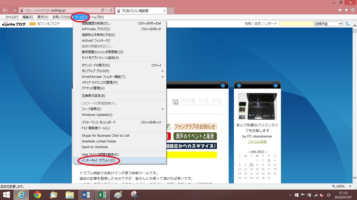The image size is (357, 200).
Task: Choose Send to OneNote
Action: (x=120, y=147)
